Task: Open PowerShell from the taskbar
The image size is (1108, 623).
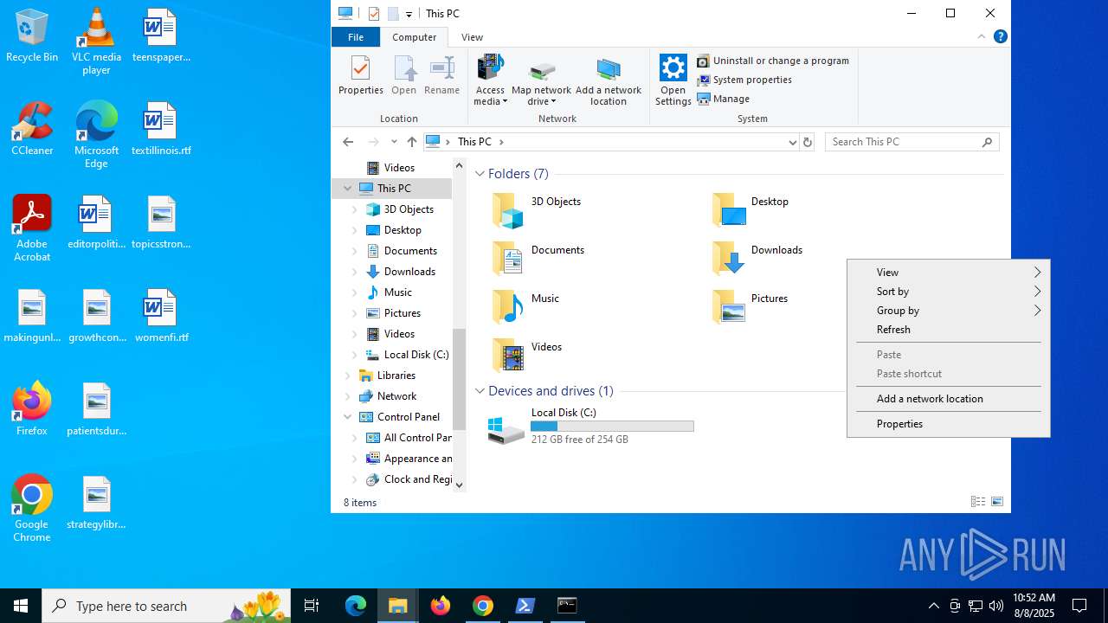Action: click(525, 606)
